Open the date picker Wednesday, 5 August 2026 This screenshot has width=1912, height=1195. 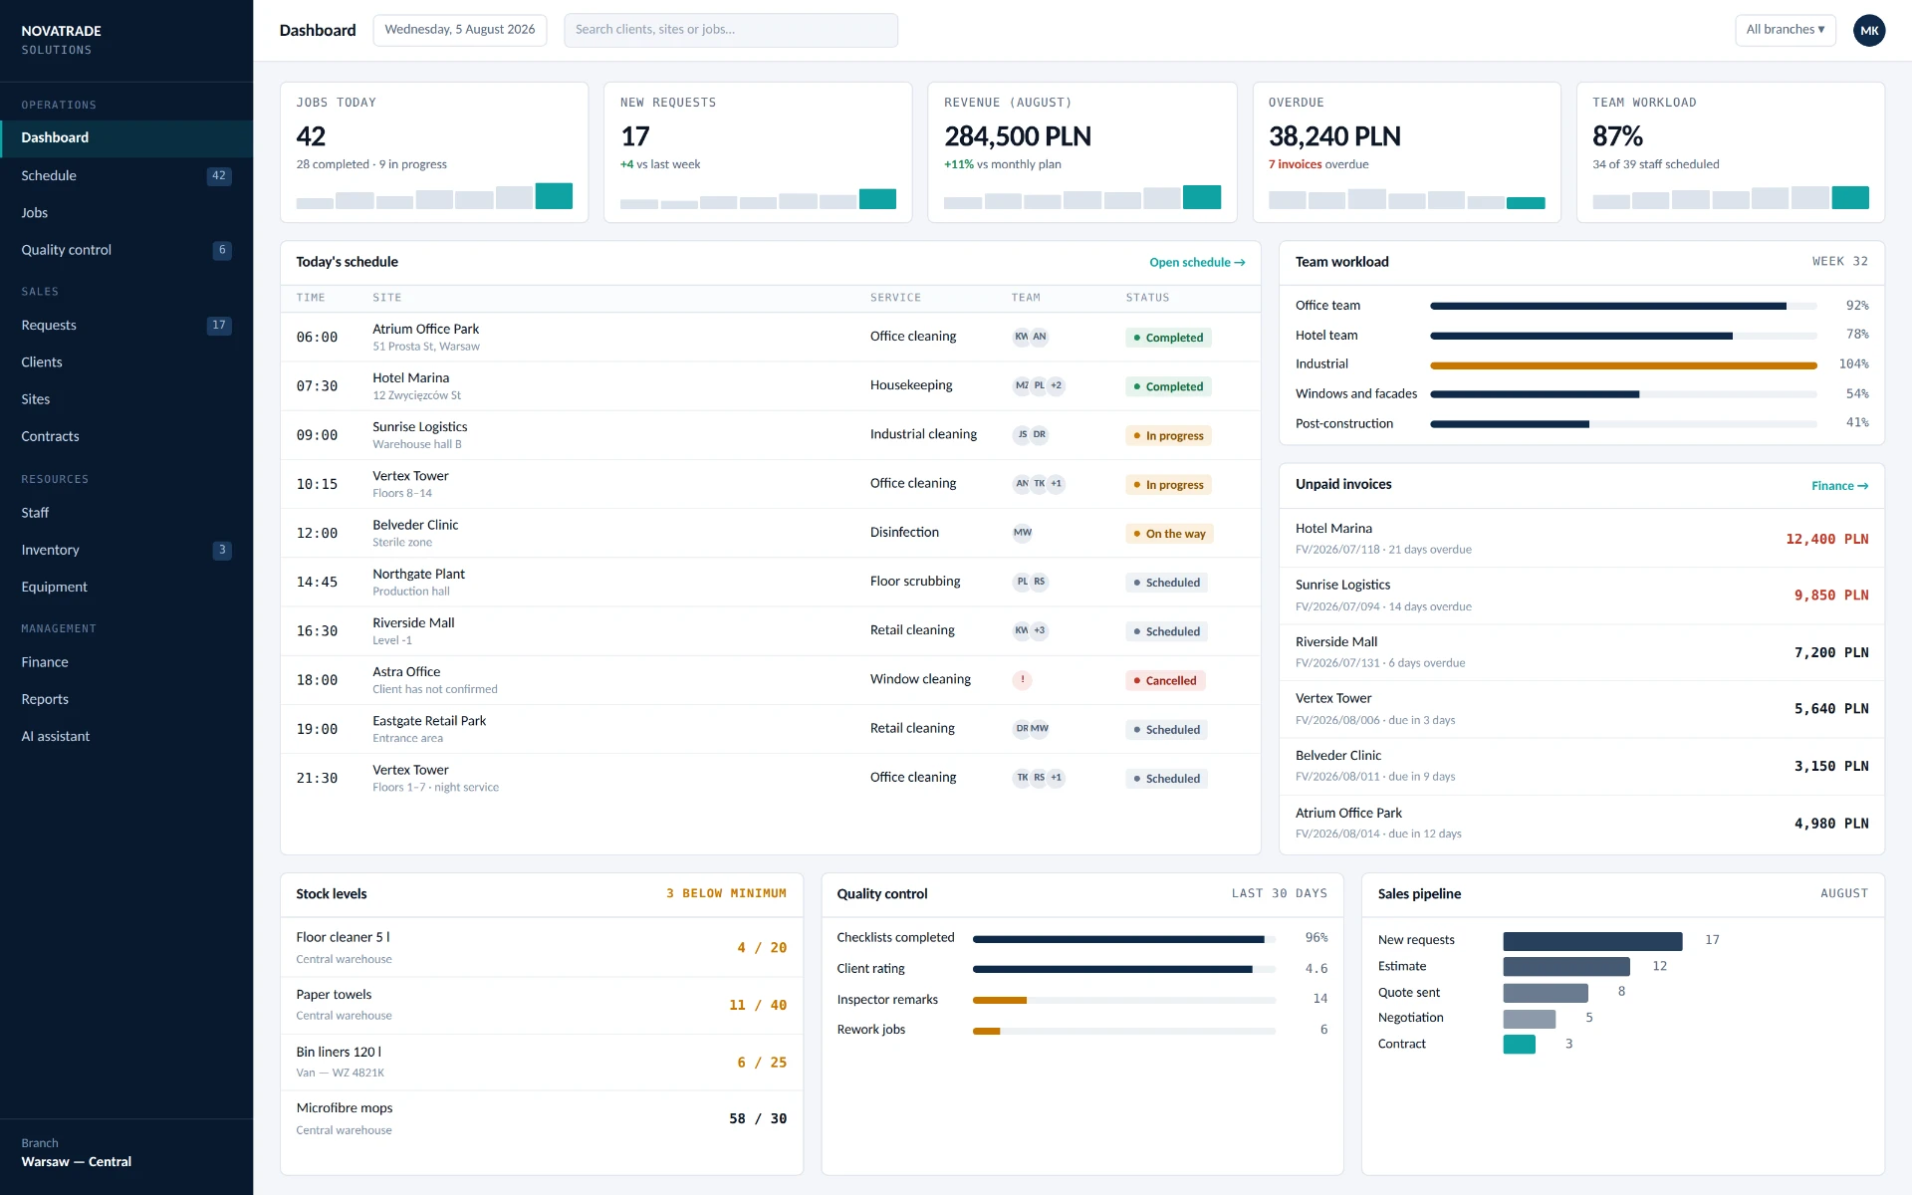click(x=460, y=30)
